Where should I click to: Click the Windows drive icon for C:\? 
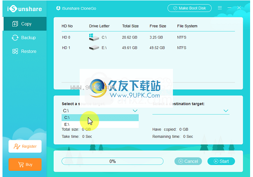tap(94, 37)
